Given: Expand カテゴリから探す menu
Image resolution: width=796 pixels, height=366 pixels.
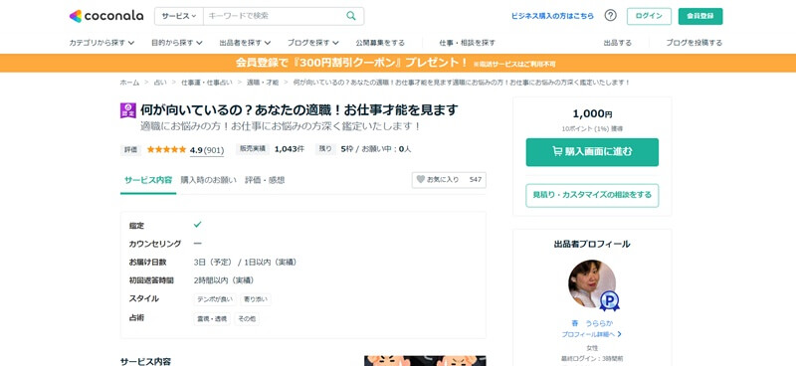Looking at the screenshot, I should pos(101,43).
